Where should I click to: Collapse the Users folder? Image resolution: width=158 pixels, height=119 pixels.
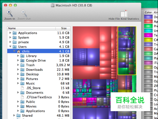point(10,46)
